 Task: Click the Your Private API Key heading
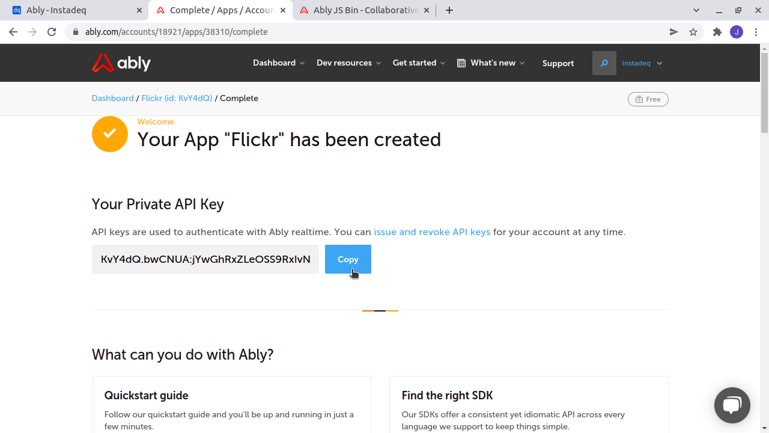[158, 204]
